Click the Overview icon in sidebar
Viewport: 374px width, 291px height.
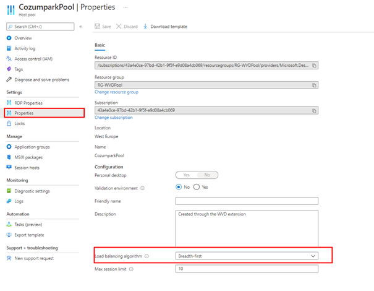(x=9, y=38)
